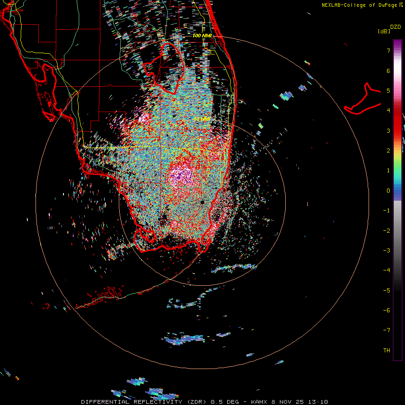Click the DZD legend title

395,27
